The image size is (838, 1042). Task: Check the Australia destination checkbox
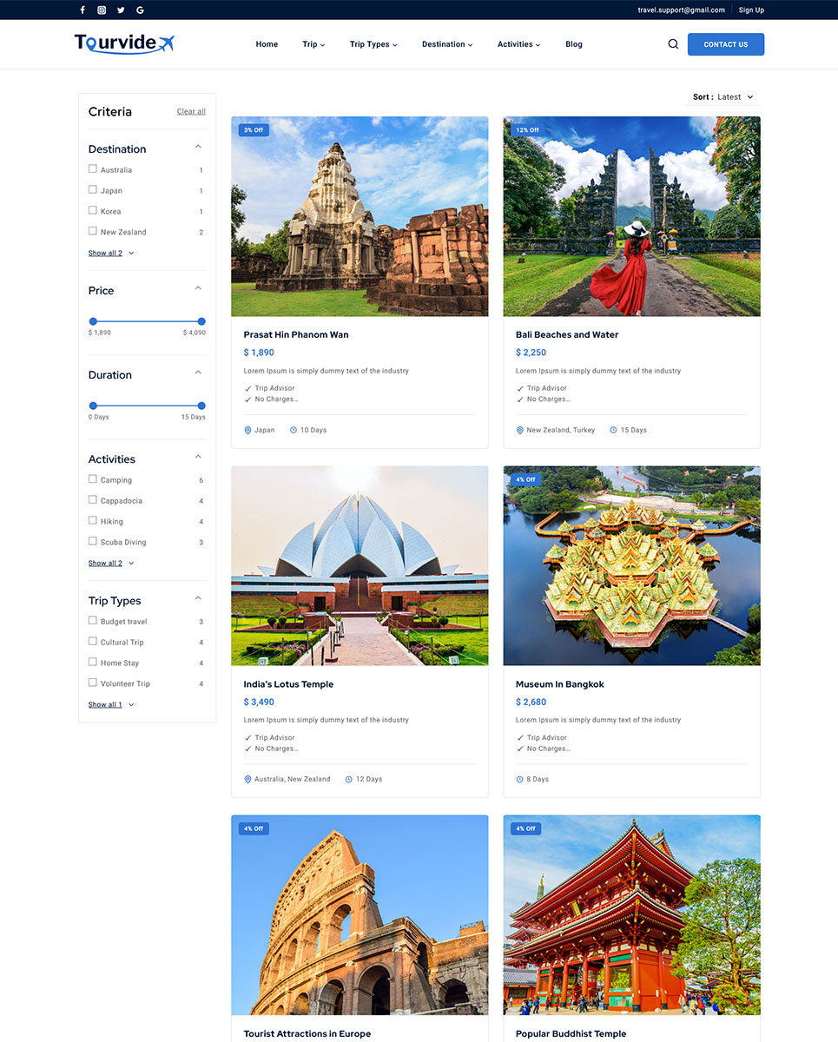93,169
